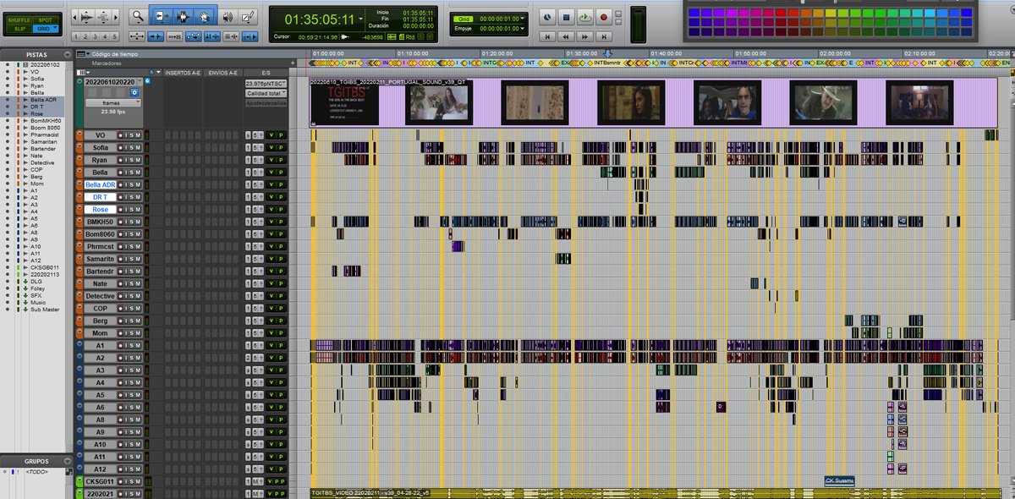Click the Fast Forward transport button
The width and height of the screenshot is (1015, 499).
pyautogui.click(x=585, y=36)
